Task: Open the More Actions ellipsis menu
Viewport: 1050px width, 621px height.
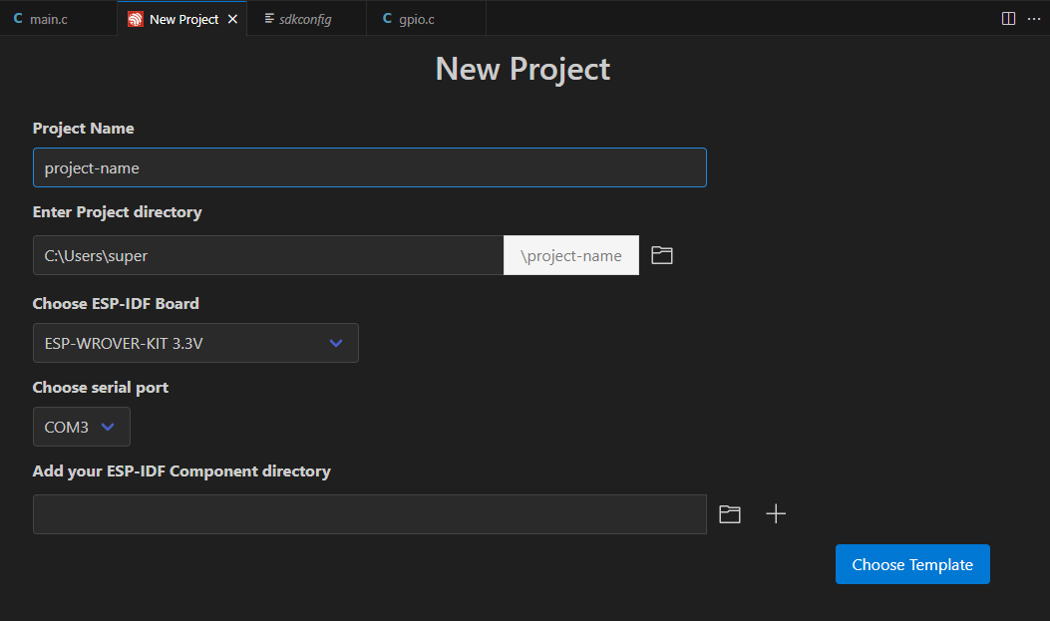Action: (1034, 19)
